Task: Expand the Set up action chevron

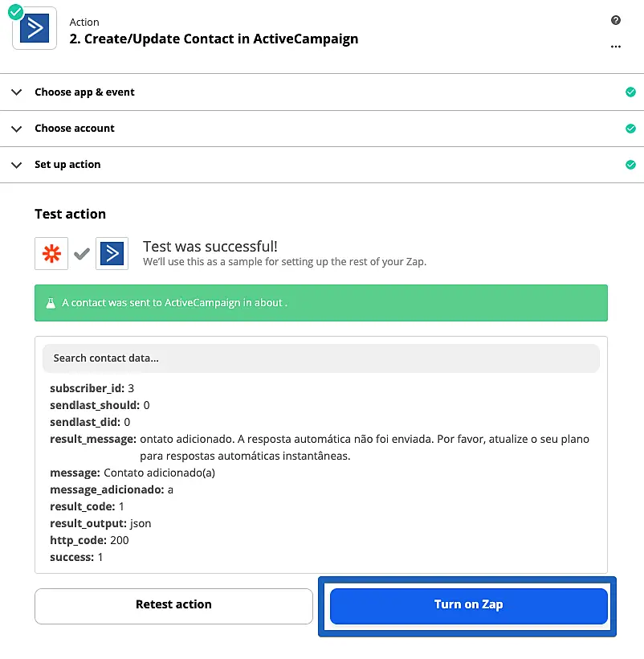Action: 17,165
